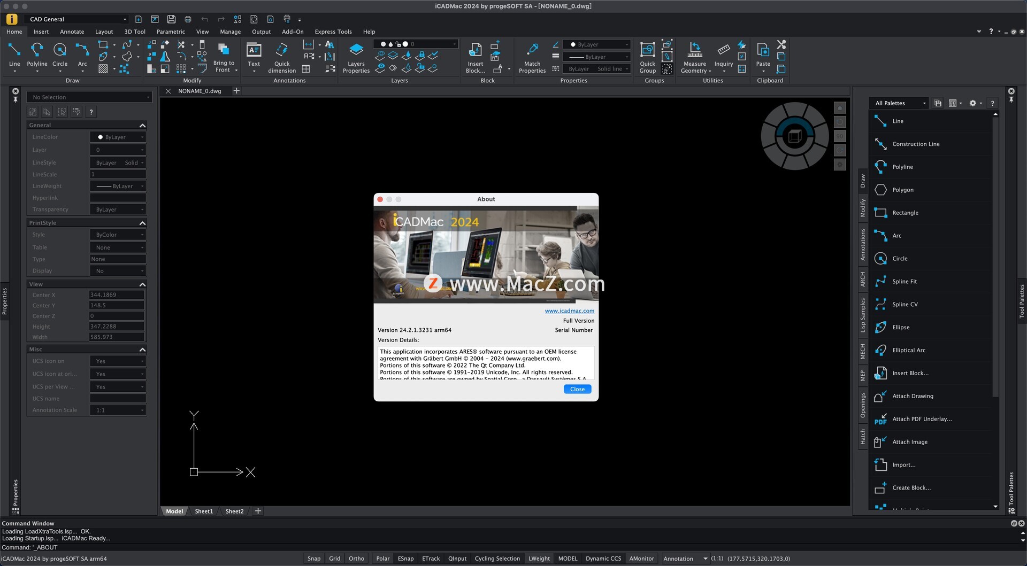
Task: Click the Print icon in quick access toolbar
Action: [188, 19]
